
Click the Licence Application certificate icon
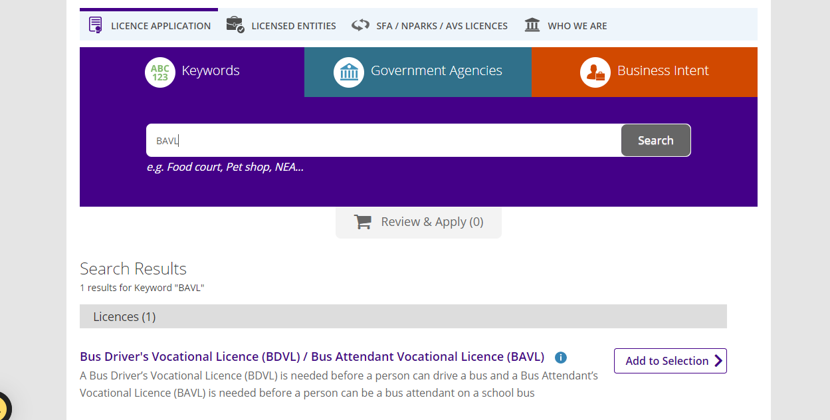pyautogui.click(x=96, y=25)
